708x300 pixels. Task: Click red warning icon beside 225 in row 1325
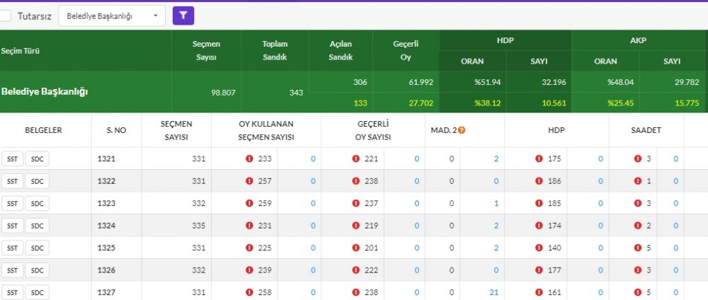pyautogui.click(x=249, y=248)
